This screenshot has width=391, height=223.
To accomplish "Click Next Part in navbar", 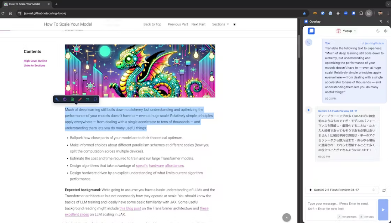I will (198, 24).
